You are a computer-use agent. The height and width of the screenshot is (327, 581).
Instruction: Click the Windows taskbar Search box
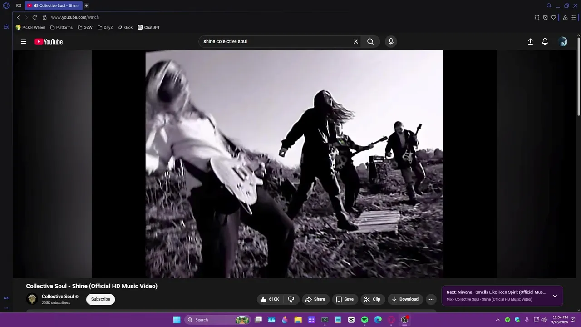pos(218,320)
